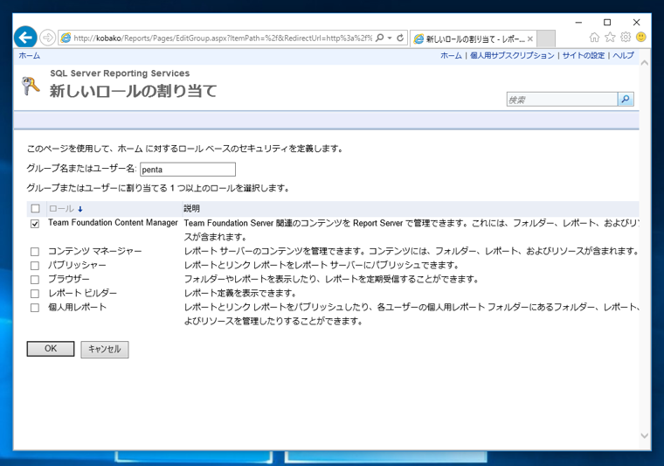Check the 個人用レポート role checkbox
The height and width of the screenshot is (466, 664).
(x=35, y=308)
